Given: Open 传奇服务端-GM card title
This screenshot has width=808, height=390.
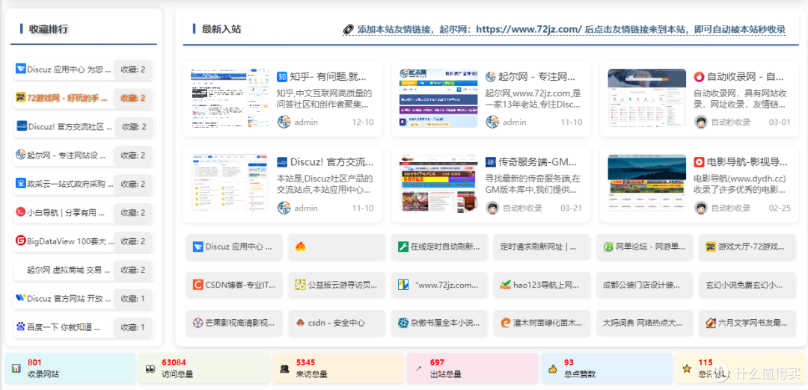Looking at the screenshot, I should point(537,162).
